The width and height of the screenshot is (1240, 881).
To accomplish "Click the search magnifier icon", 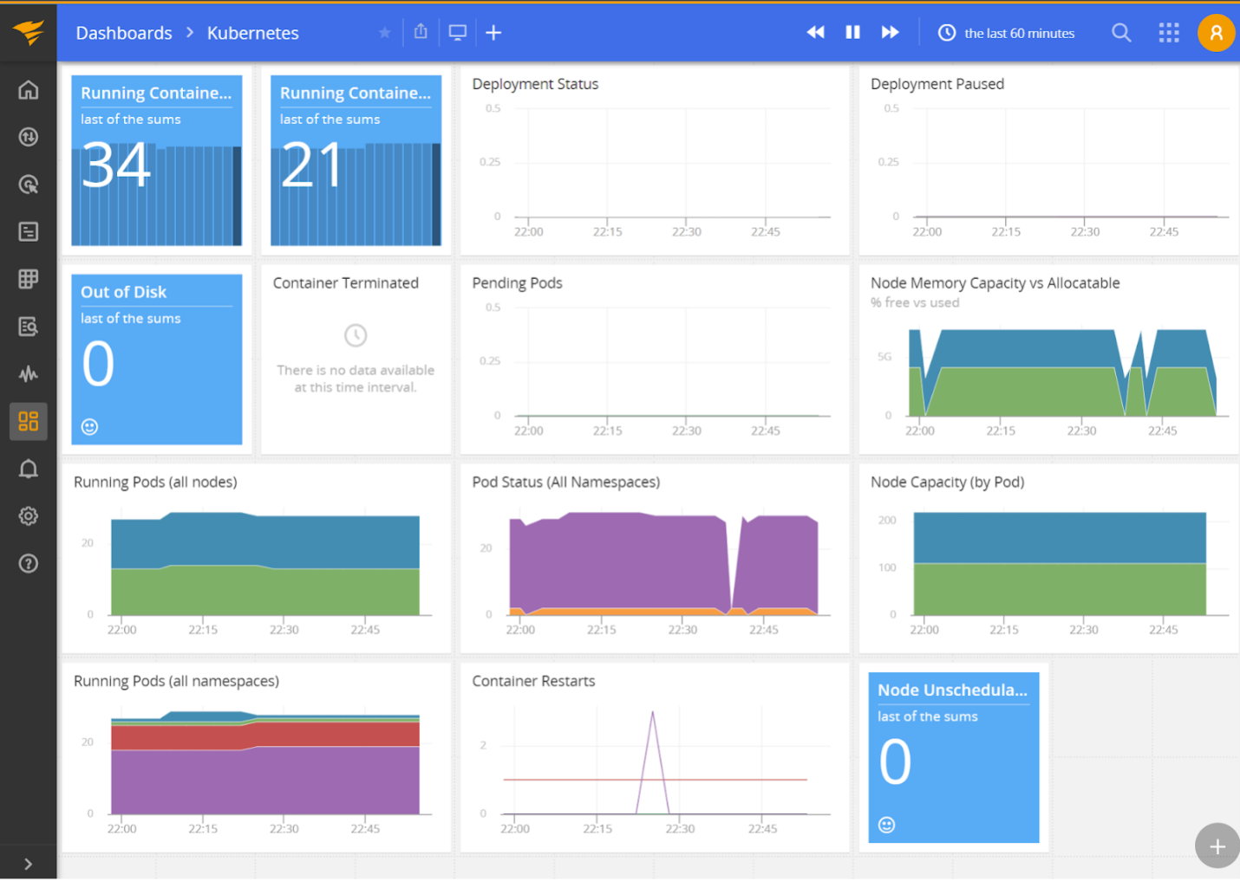I will click(x=1121, y=33).
